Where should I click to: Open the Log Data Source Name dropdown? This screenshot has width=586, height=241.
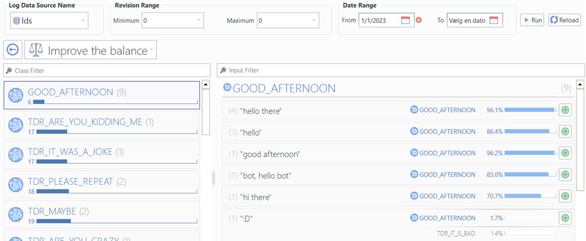[x=83, y=20]
